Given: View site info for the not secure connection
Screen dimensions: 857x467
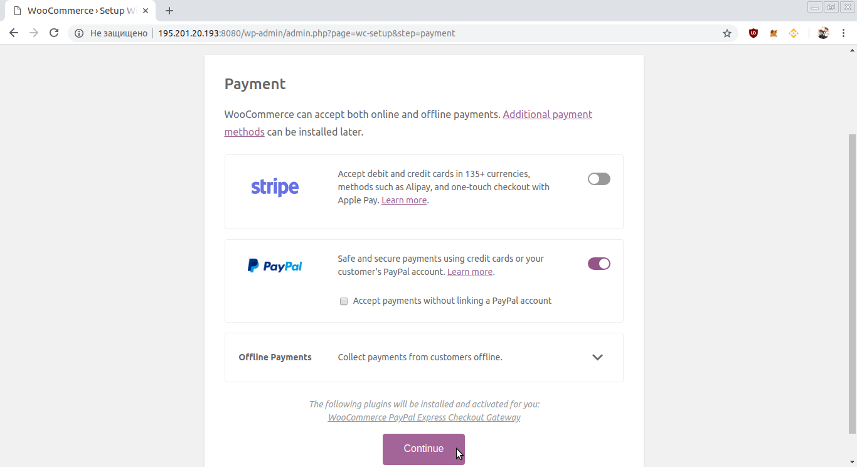Looking at the screenshot, I should click(x=79, y=33).
